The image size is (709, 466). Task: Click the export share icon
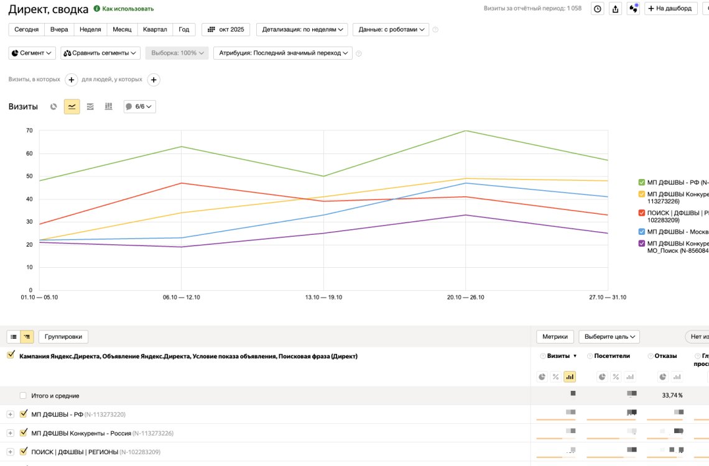[x=615, y=9]
